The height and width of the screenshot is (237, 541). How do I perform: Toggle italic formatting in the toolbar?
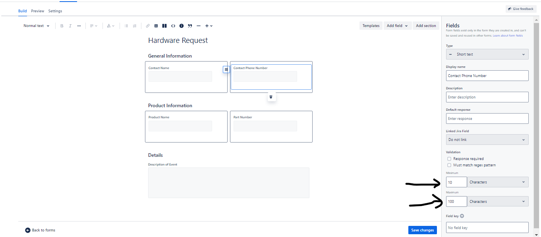(70, 25)
